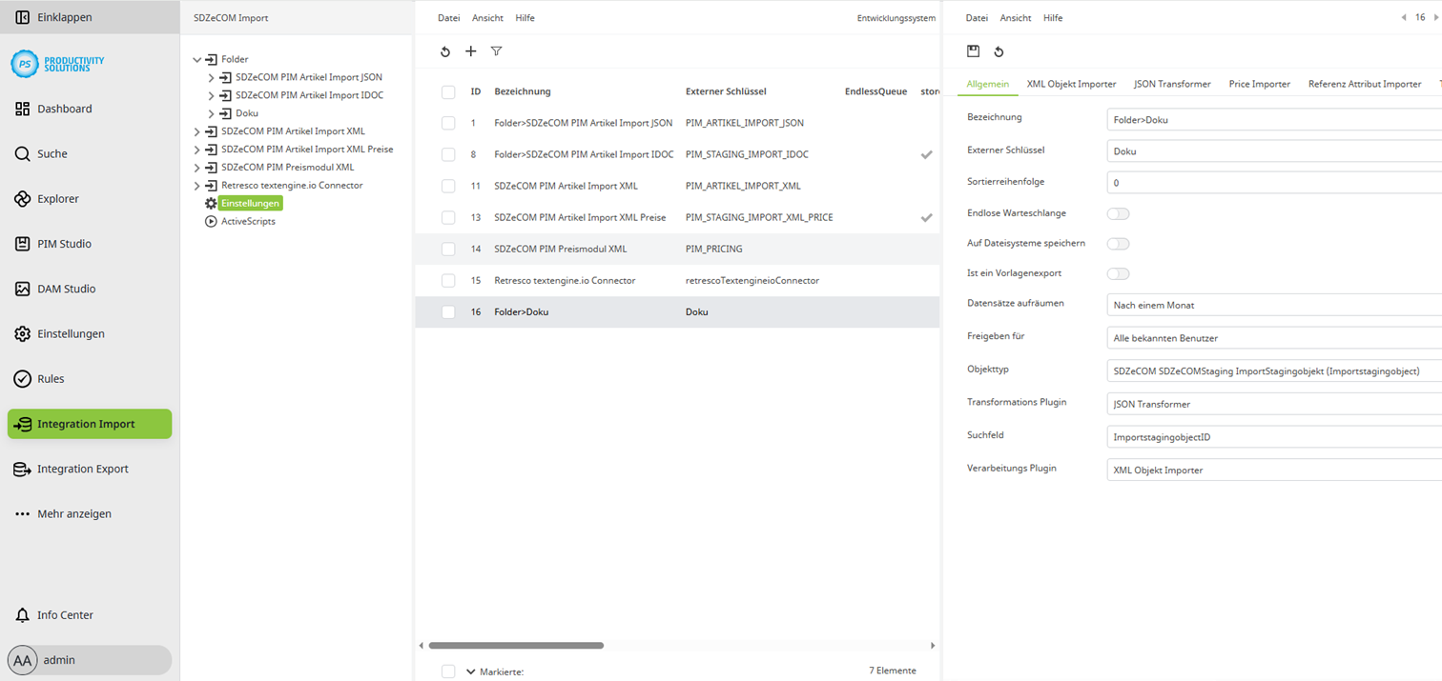
Task: Enable the Endlose Warteschlange toggle
Action: 1117,213
